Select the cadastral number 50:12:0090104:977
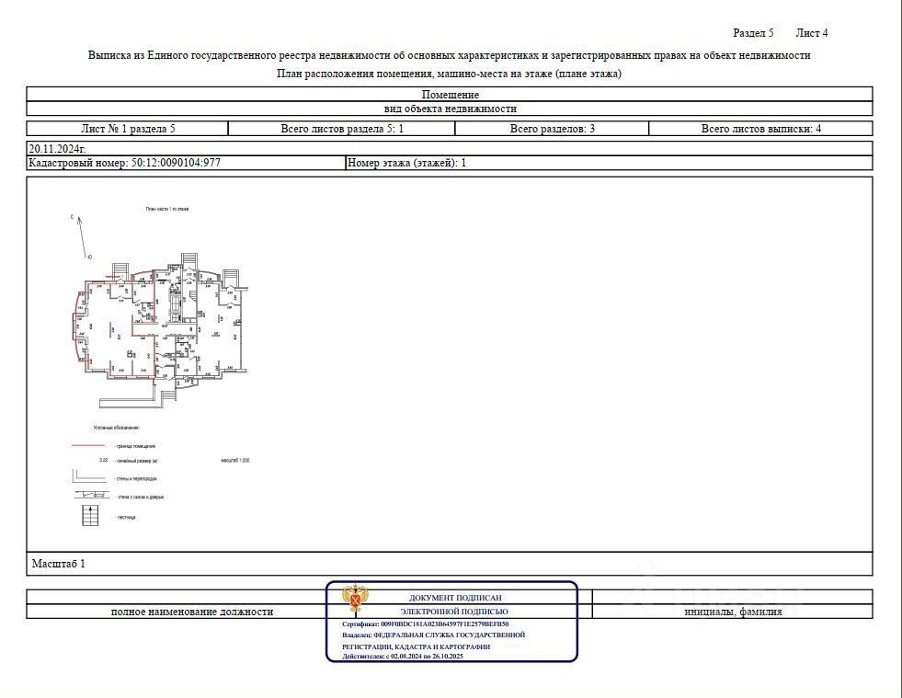The image size is (902, 698). [x=176, y=163]
